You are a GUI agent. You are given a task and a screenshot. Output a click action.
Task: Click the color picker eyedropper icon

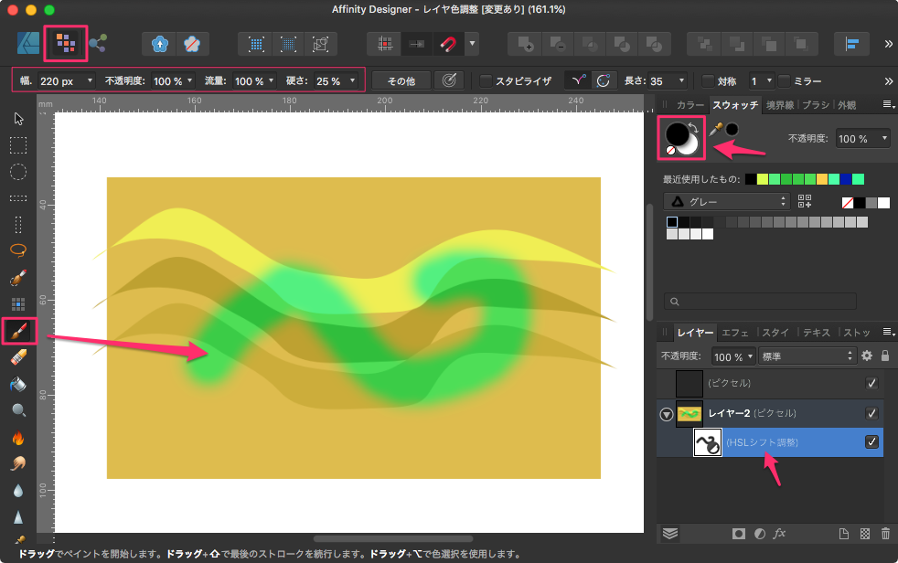click(x=716, y=130)
